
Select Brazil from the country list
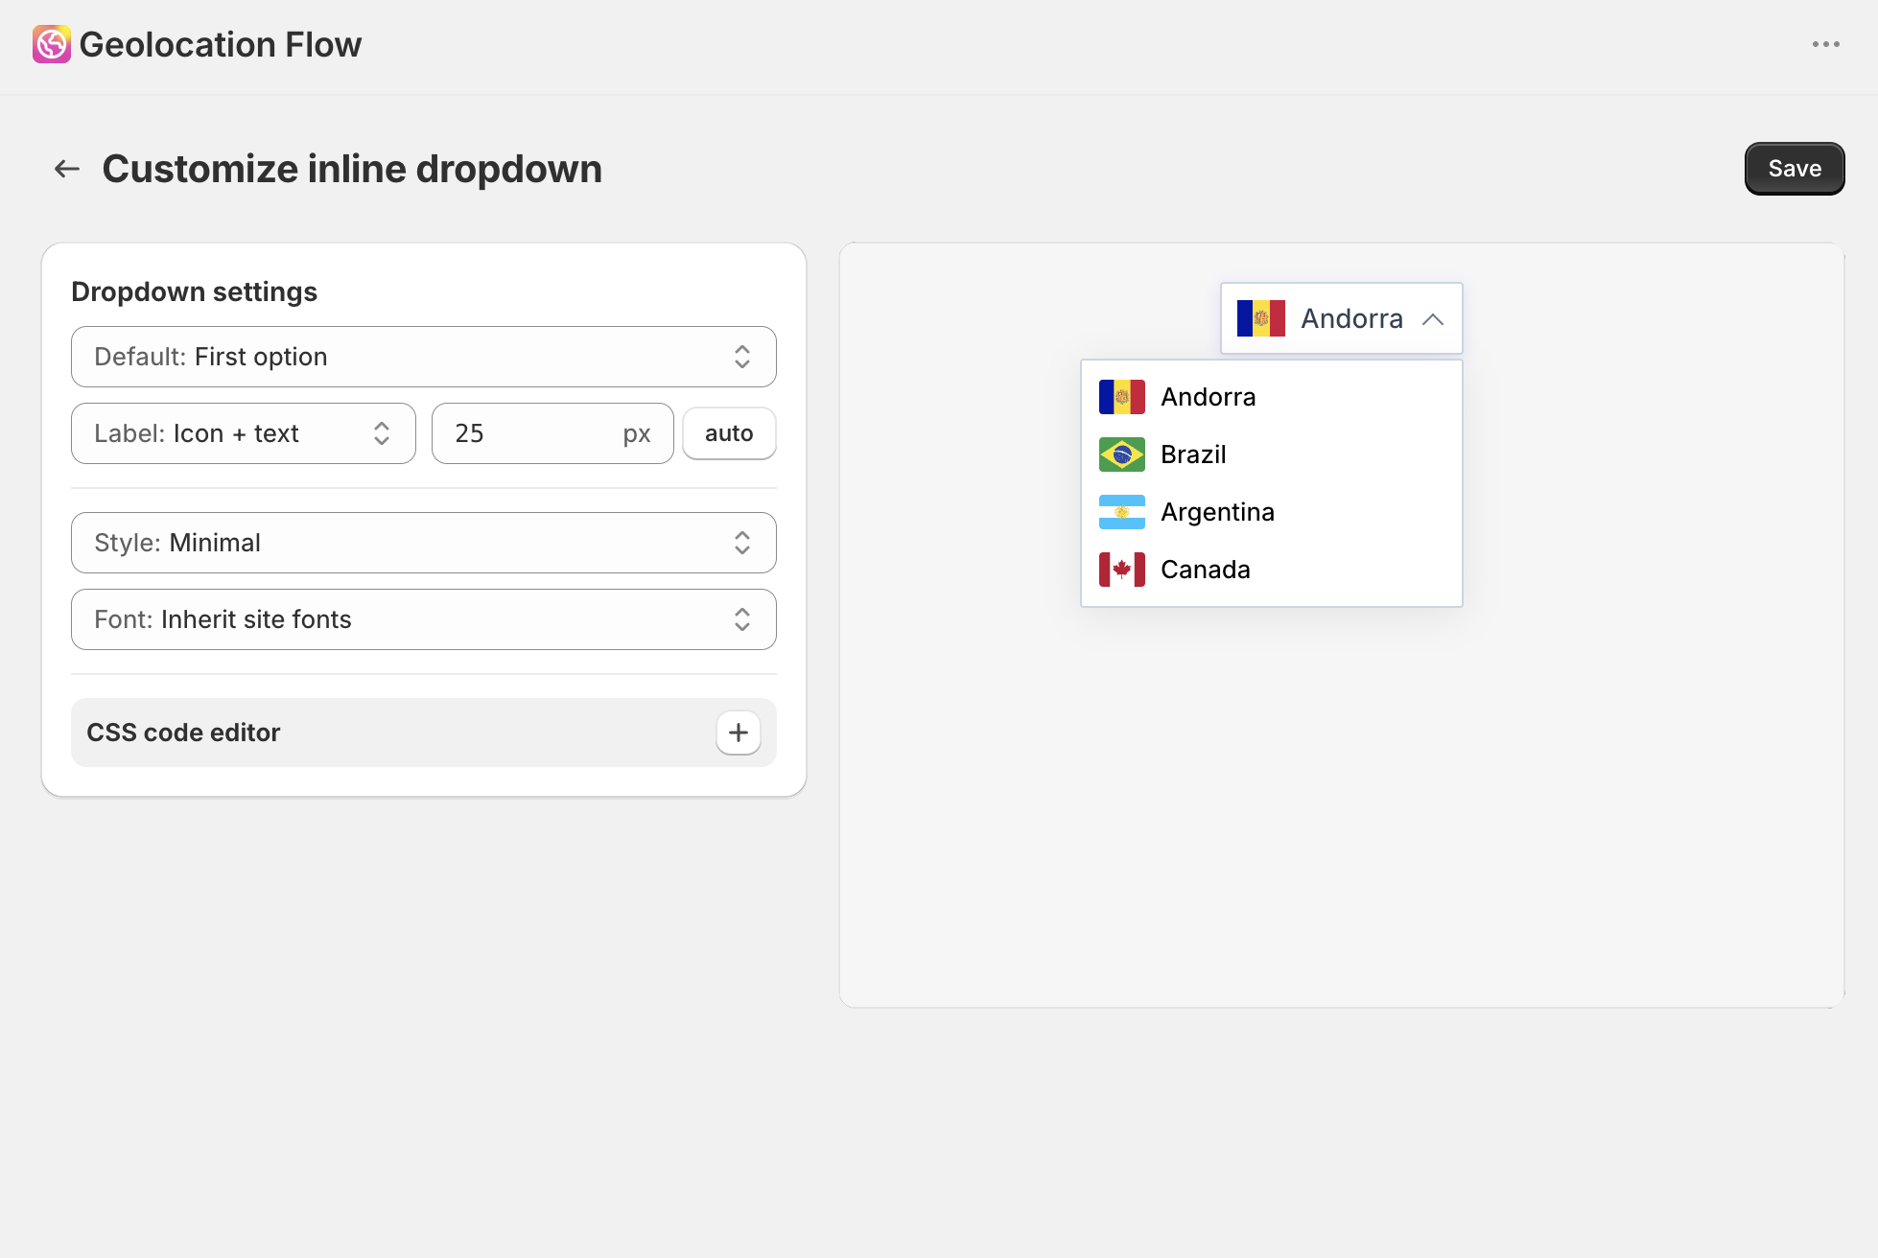click(x=1193, y=454)
